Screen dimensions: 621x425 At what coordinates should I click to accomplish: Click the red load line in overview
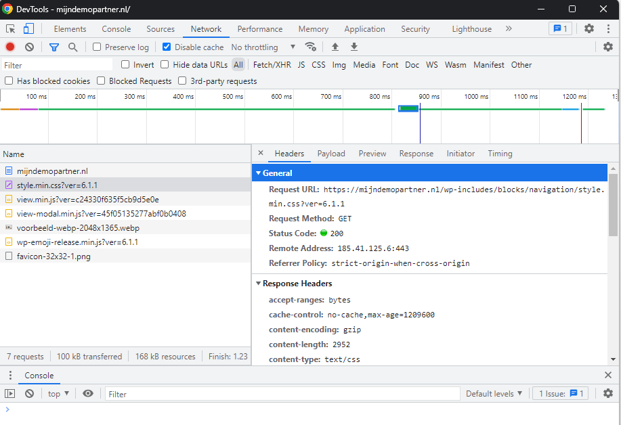tap(581, 123)
